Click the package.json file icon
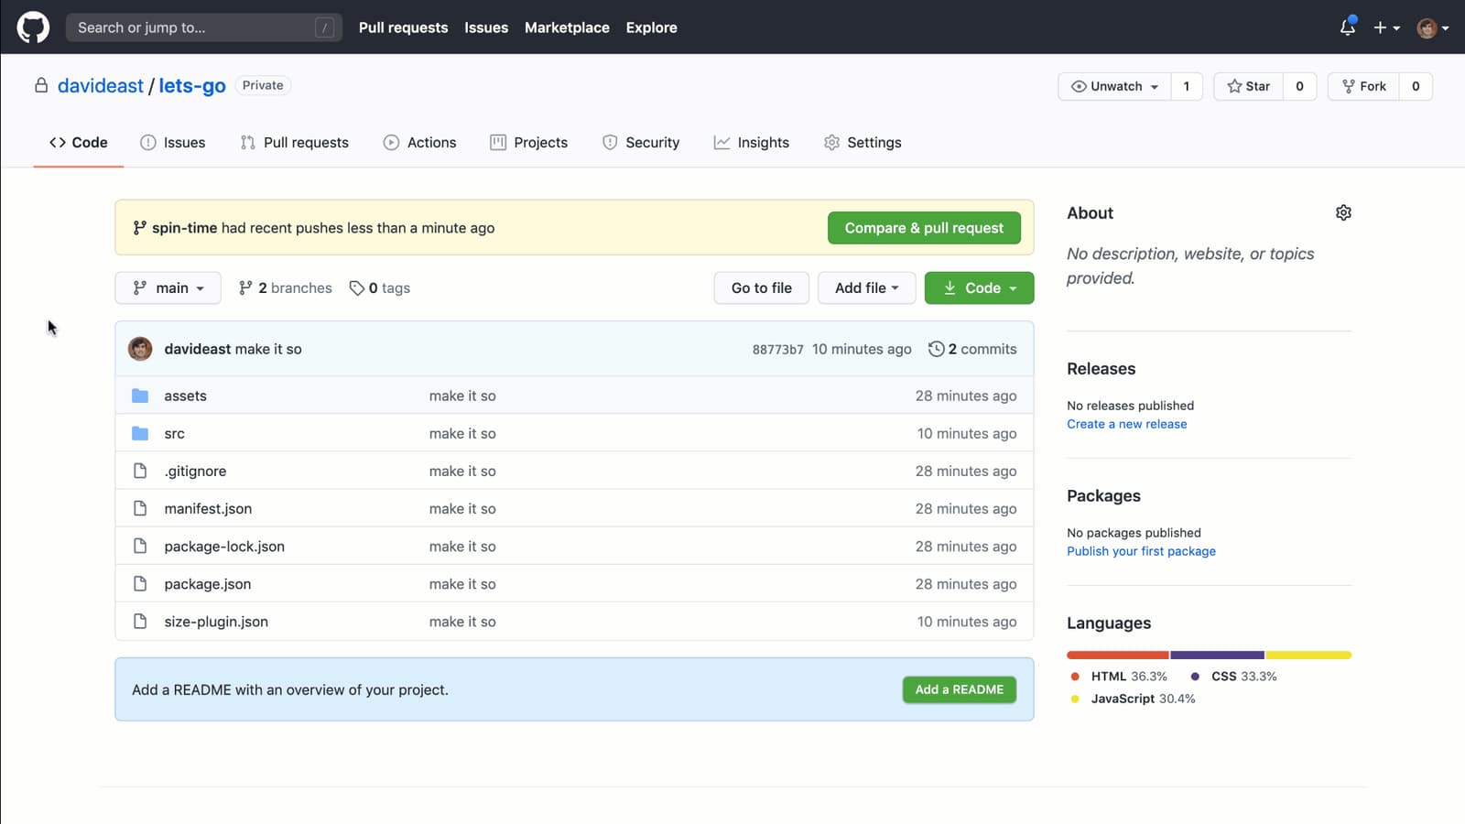Screen dimensions: 1465x824 (x=140, y=583)
